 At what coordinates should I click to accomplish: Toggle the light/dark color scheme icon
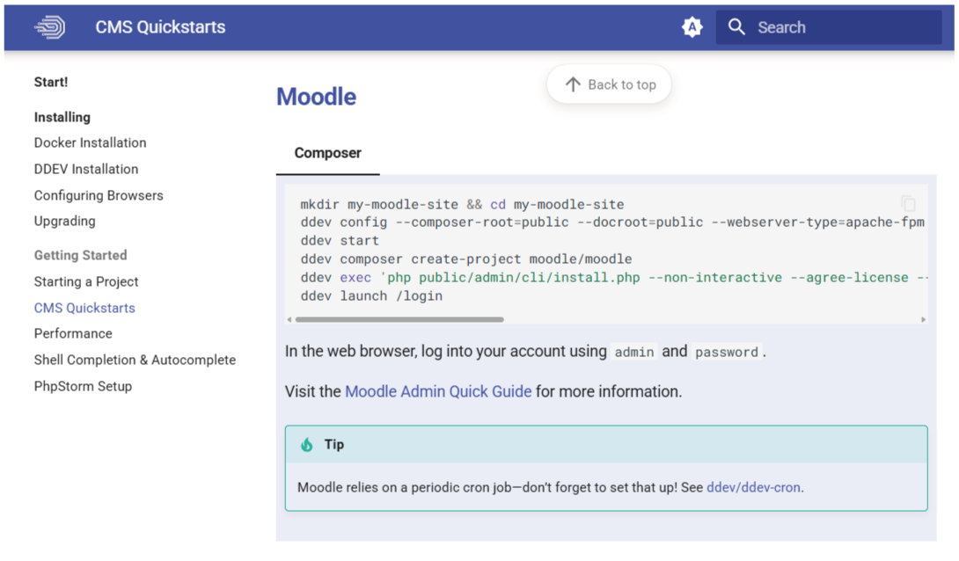pos(692,27)
